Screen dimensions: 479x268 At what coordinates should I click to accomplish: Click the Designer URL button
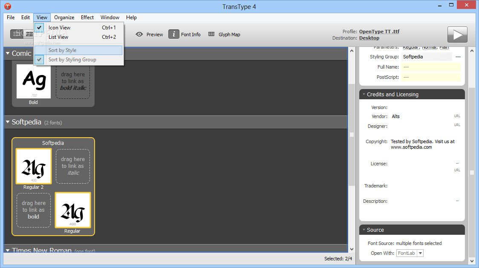click(x=457, y=125)
